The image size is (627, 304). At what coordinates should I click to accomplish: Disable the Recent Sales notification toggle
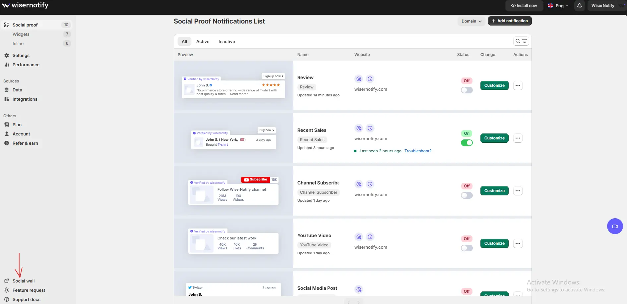[x=467, y=143]
